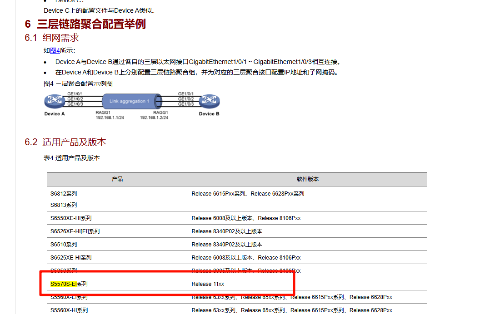The width and height of the screenshot is (500, 314).
Task: Click S6510 row's Release 8340P02及以上版本
Action: point(227,245)
